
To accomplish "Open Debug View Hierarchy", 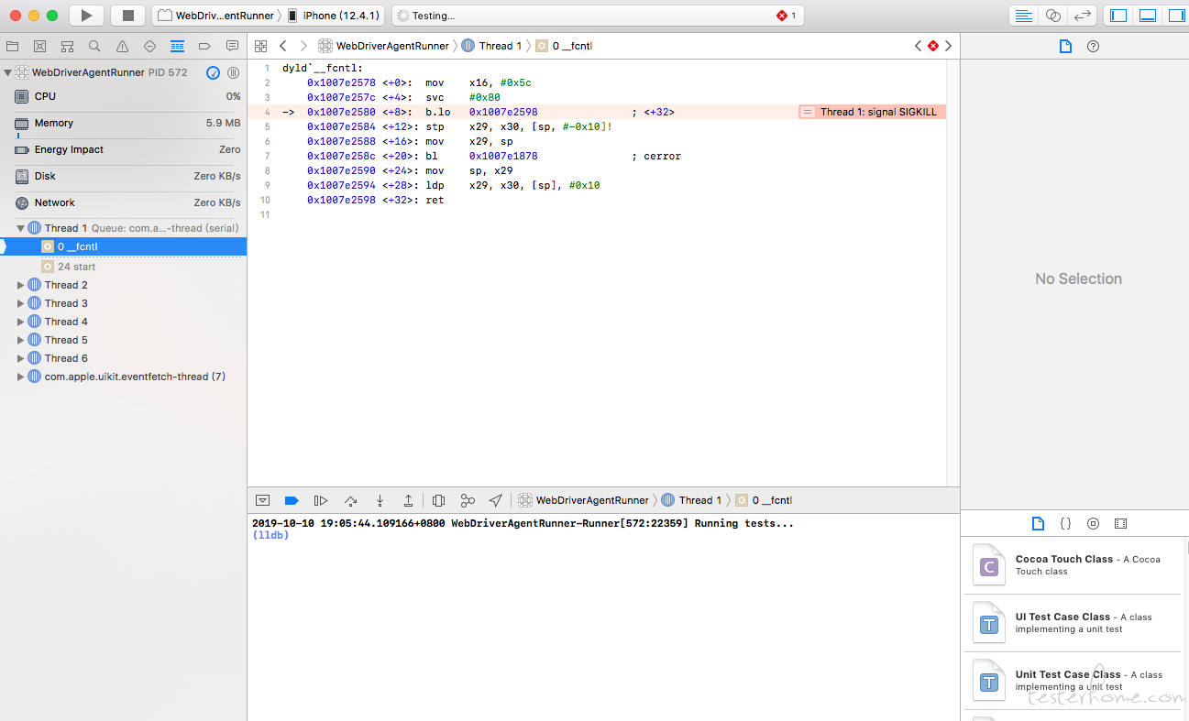I will click(438, 500).
